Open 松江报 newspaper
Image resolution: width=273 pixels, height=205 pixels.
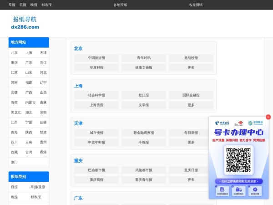tap(144, 95)
